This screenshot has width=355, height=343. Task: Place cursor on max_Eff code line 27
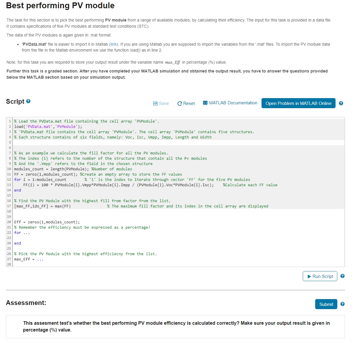click(x=29, y=259)
